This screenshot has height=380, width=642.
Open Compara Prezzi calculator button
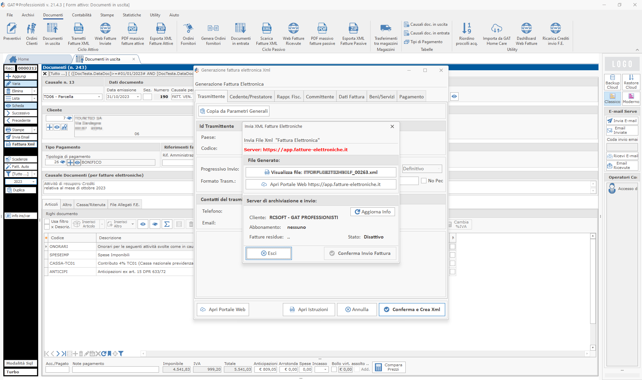pyautogui.click(x=389, y=367)
